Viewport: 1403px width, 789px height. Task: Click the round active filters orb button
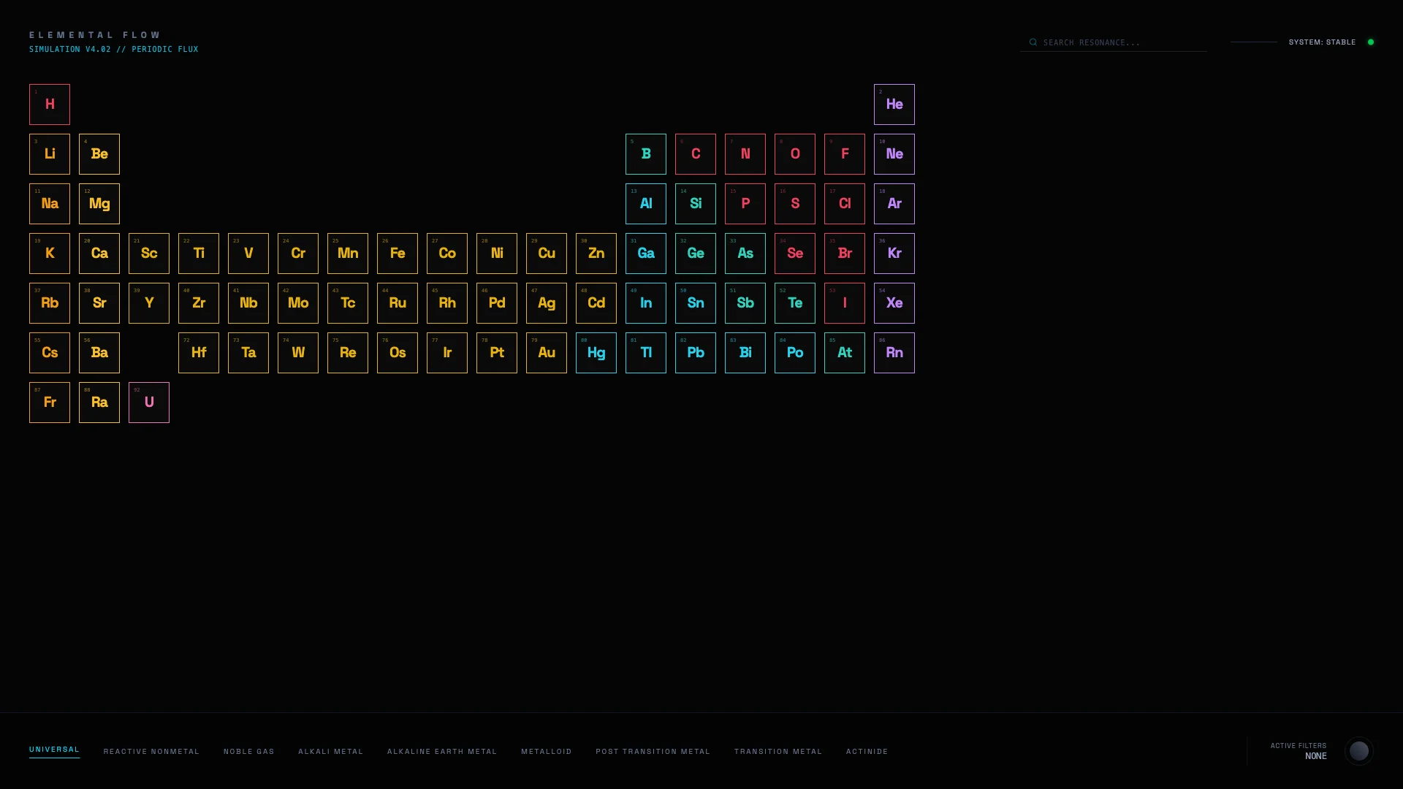[x=1358, y=750]
